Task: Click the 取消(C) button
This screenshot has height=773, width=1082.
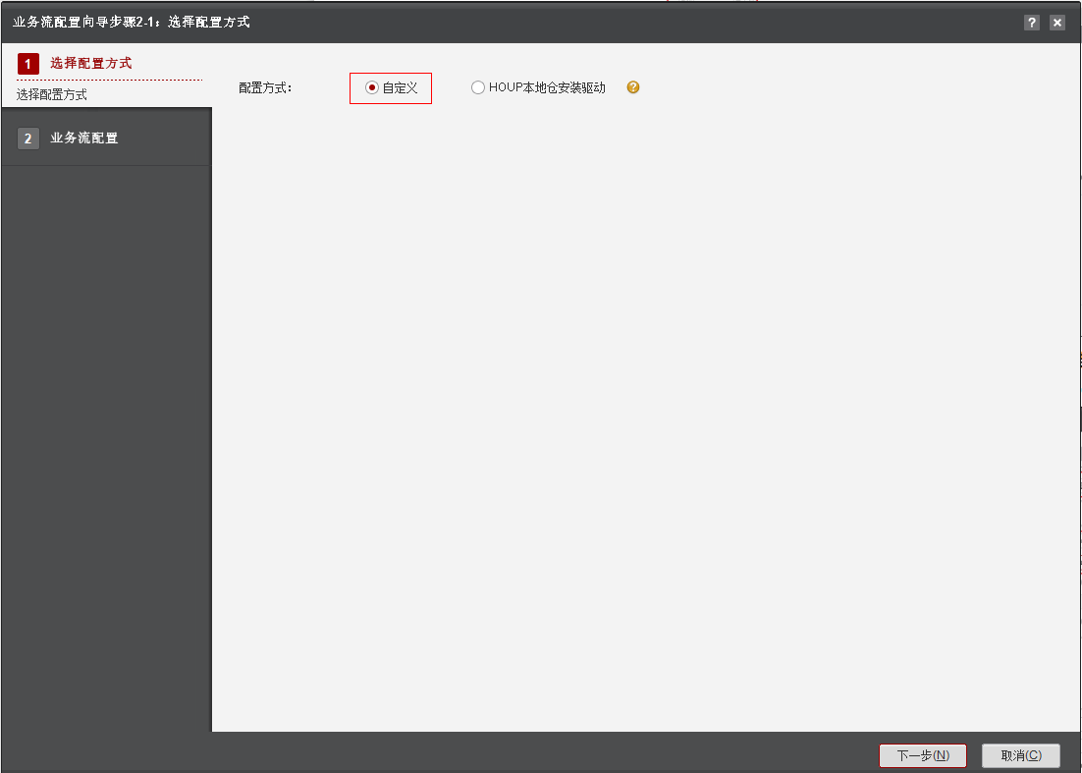Action: pos(1020,755)
